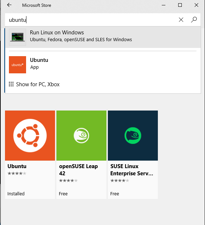
Task: Click the orange Ubuntu suggestion logo
Action: [x=17, y=65]
